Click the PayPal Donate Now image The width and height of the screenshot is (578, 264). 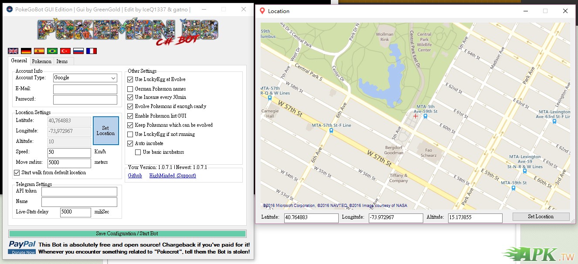tap(22, 247)
